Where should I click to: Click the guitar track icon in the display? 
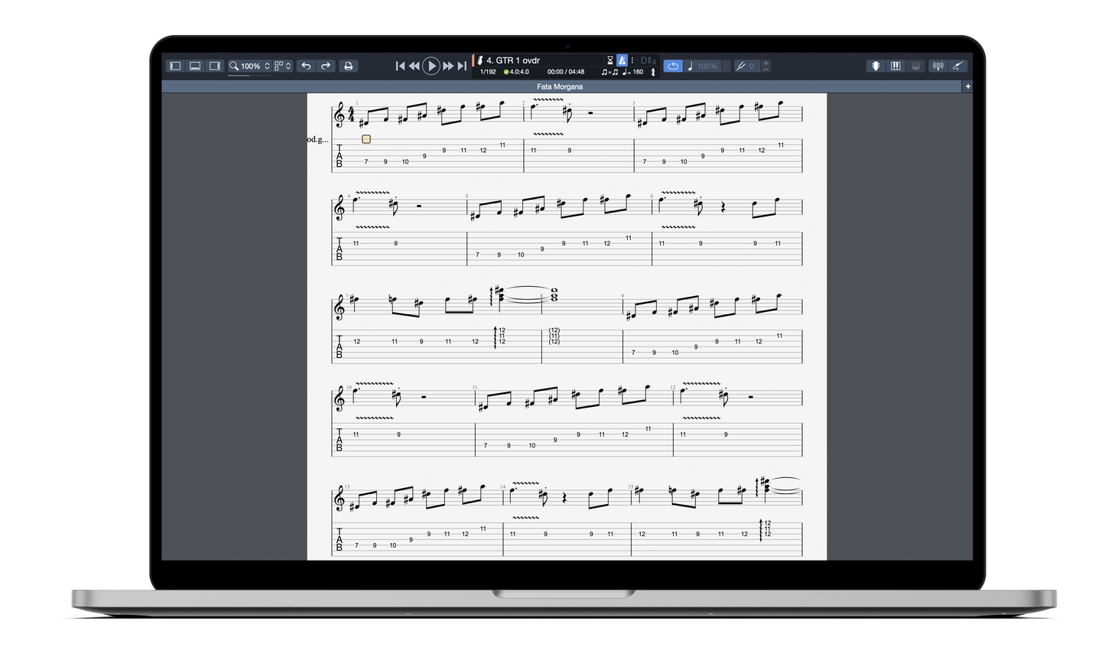[479, 60]
